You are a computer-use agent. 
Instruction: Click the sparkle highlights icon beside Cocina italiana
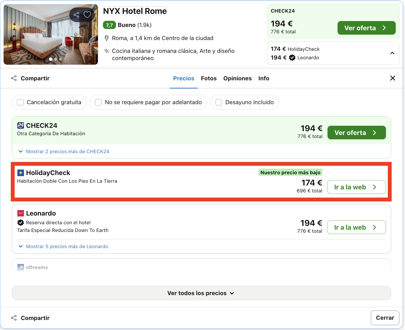[107, 51]
